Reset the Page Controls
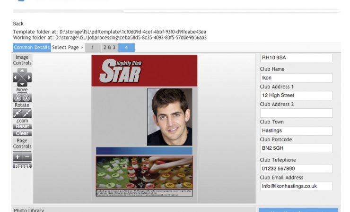The width and height of the screenshot is (350, 212). 22,166
